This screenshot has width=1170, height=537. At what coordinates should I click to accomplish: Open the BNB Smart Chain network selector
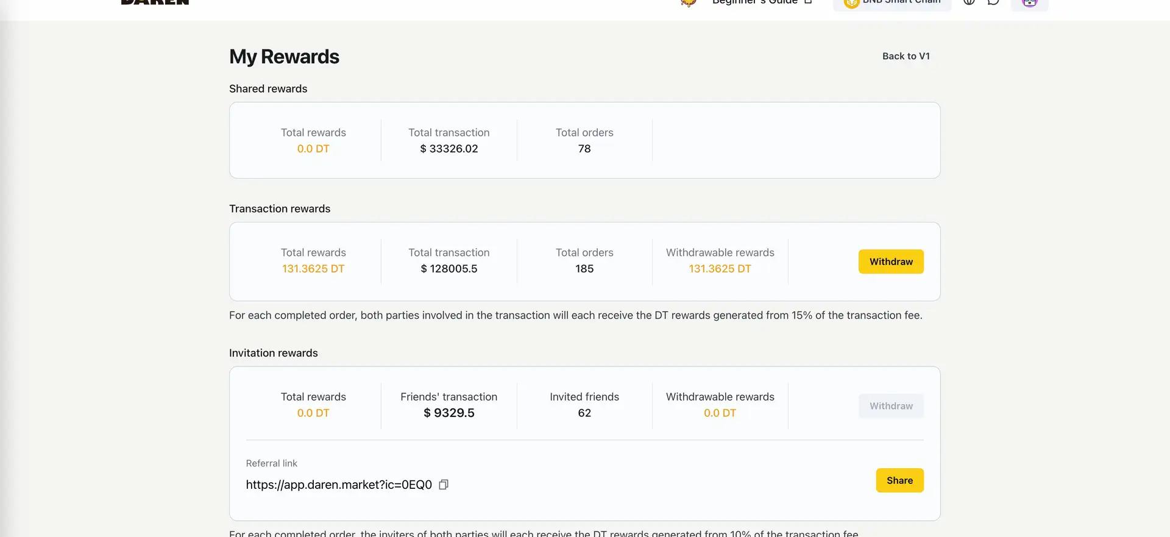coord(892,3)
